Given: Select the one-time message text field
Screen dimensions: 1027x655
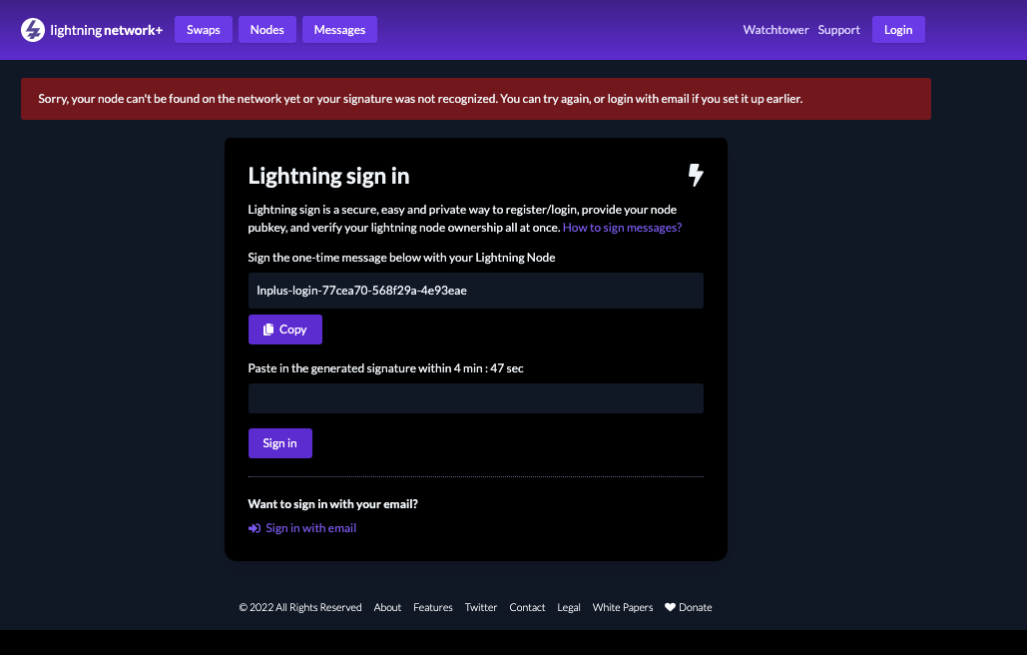Looking at the screenshot, I should [x=475, y=291].
